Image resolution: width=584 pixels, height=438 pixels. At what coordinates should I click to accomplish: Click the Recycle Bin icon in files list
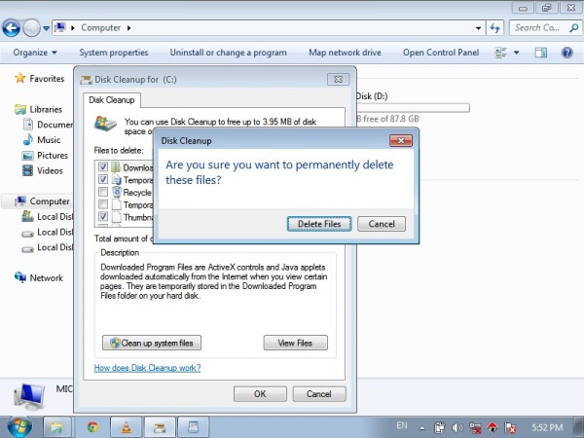click(117, 192)
